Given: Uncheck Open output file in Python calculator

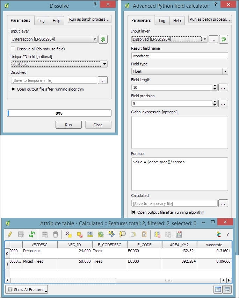Looking at the screenshot, I should click(133, 212).
